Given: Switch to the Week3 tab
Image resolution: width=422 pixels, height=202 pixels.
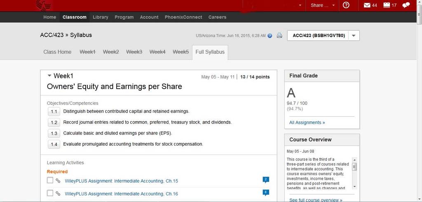Looking at the screenshot, I should tap(134, 52).
